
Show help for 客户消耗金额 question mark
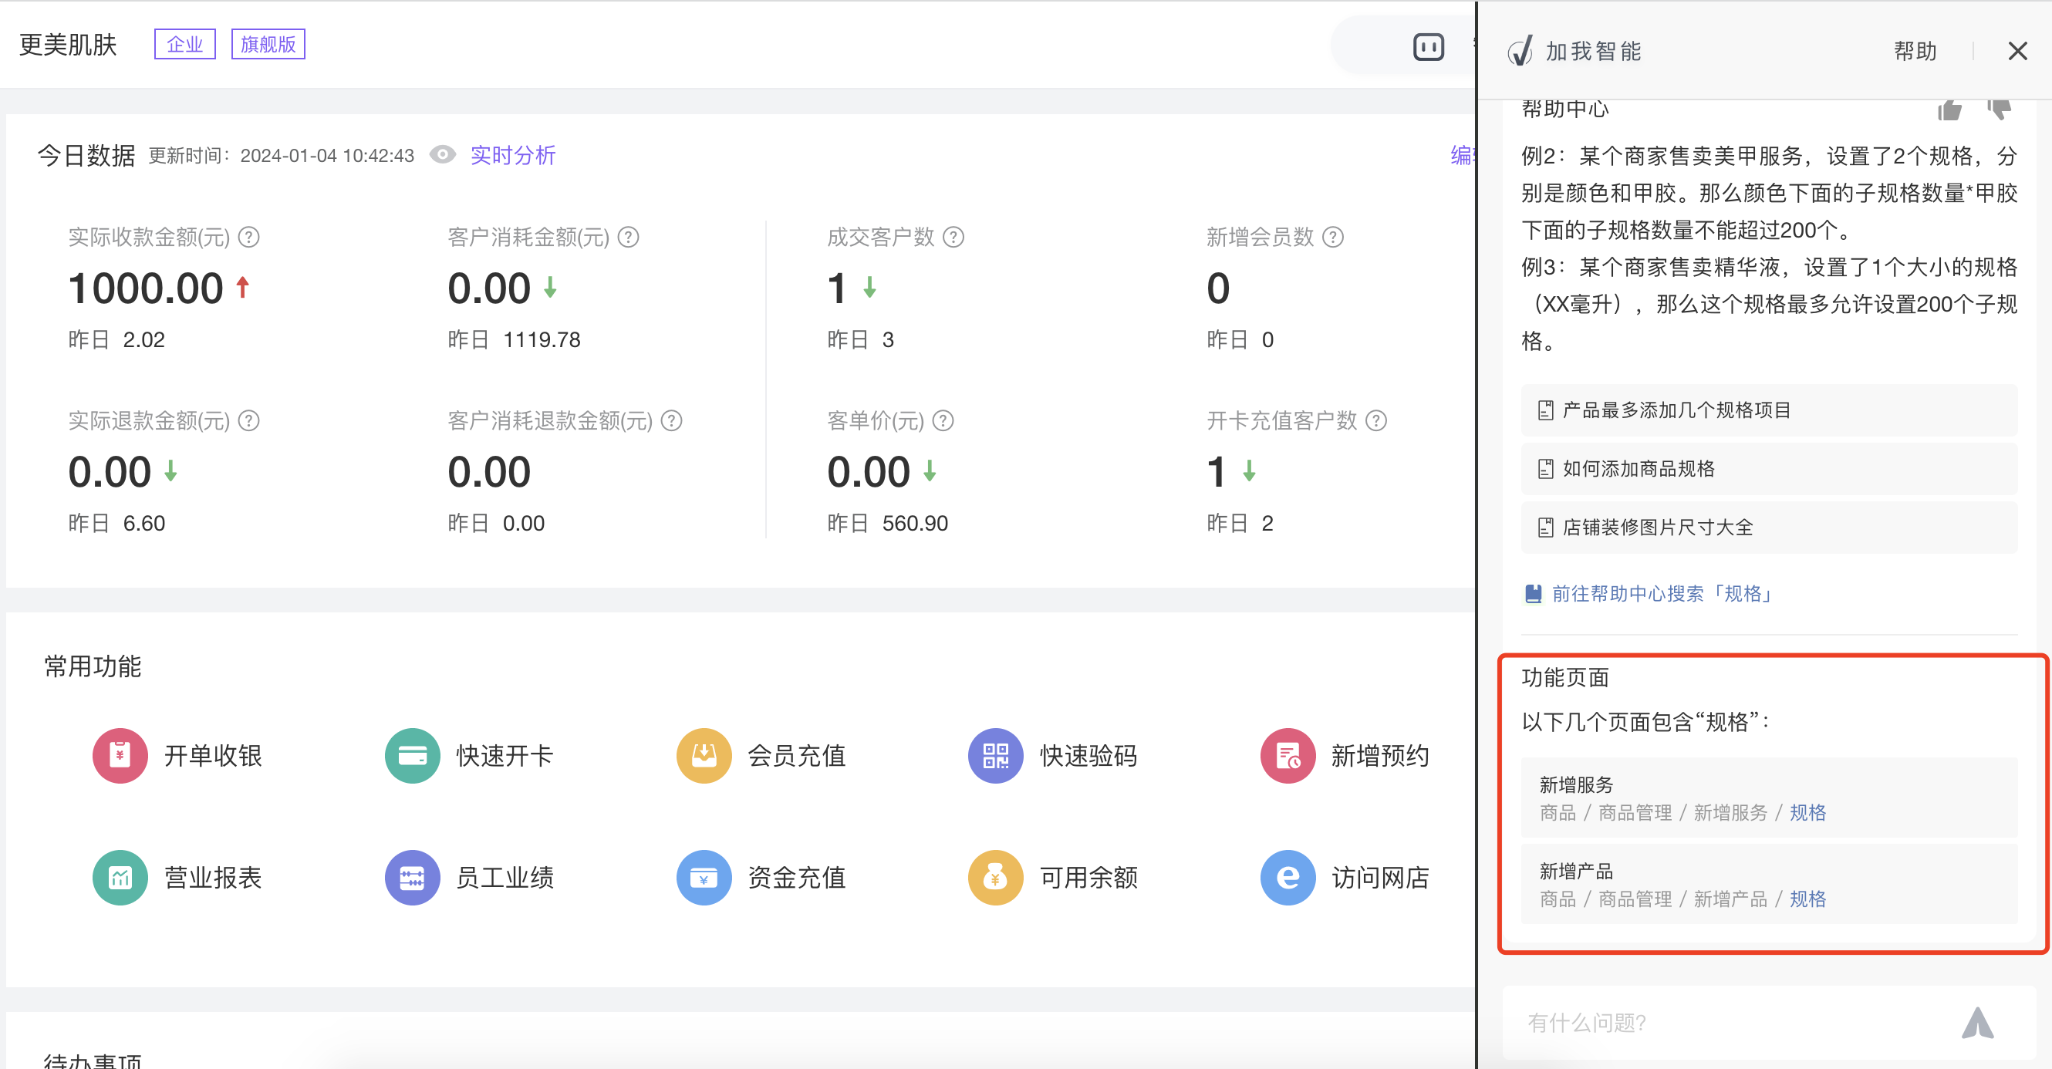[629, 237]
